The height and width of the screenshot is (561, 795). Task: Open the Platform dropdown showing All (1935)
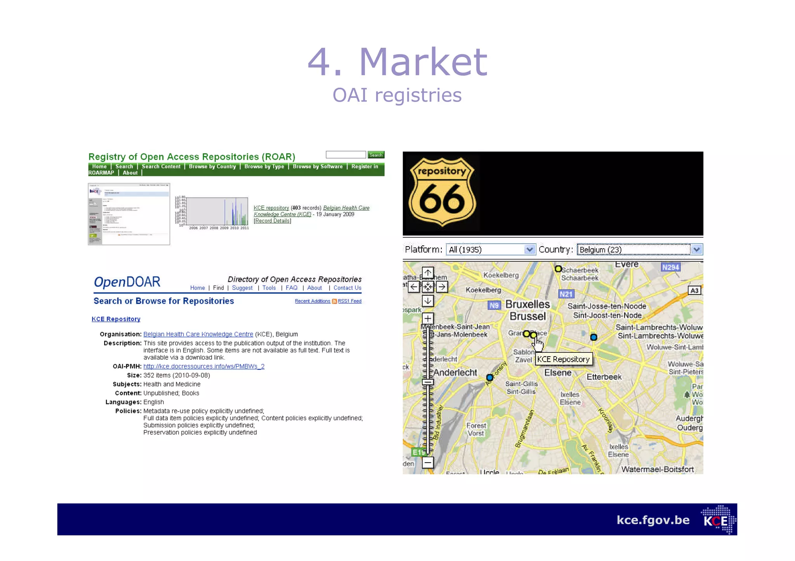[x=491, y=250]
